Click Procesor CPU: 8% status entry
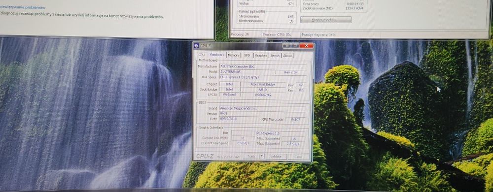The height and width of the screenshot is (192, 493). (x=277, y=34)
